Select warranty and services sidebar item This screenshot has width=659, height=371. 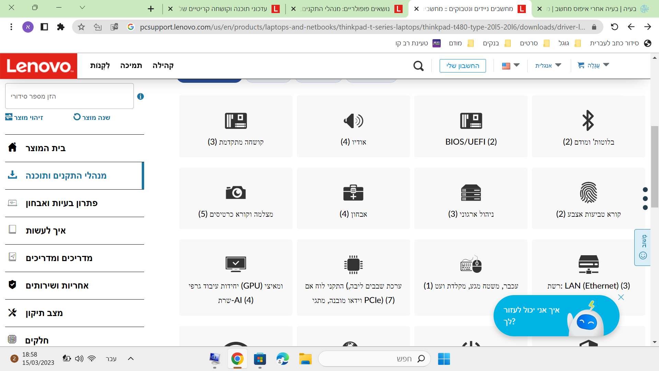click(74, 285)
